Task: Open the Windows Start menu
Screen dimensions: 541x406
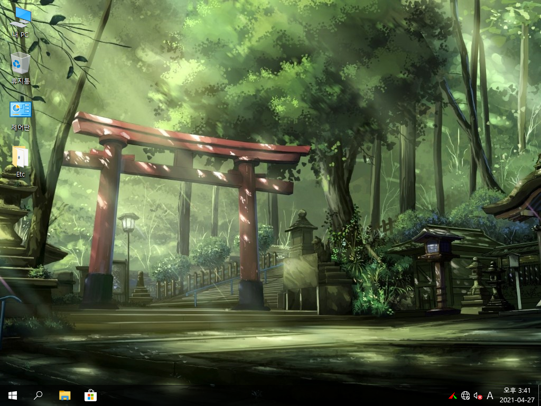Action: point(13,395)
